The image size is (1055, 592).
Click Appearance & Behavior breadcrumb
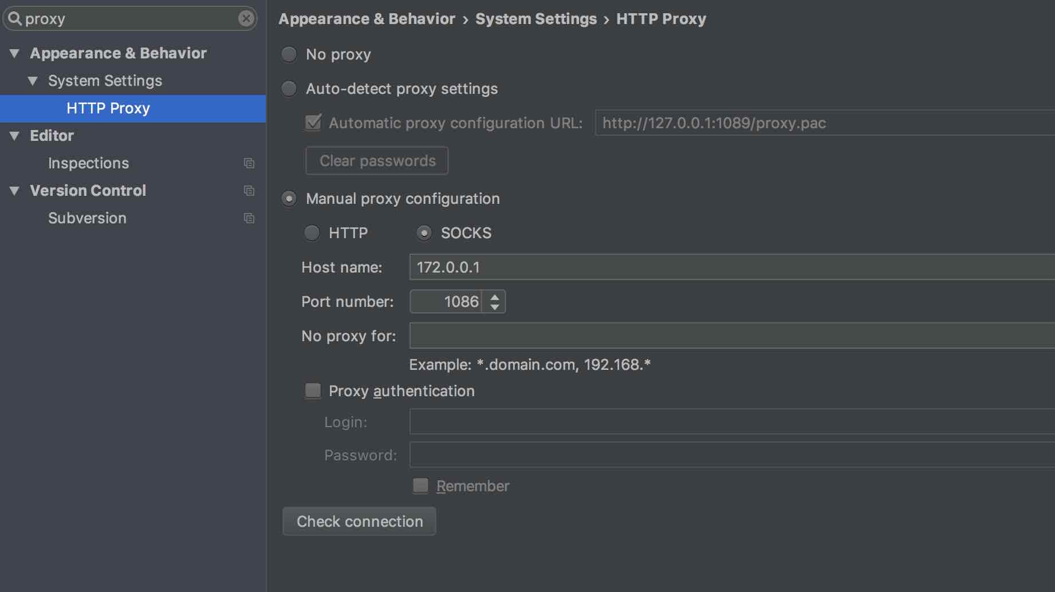(367, 19)
